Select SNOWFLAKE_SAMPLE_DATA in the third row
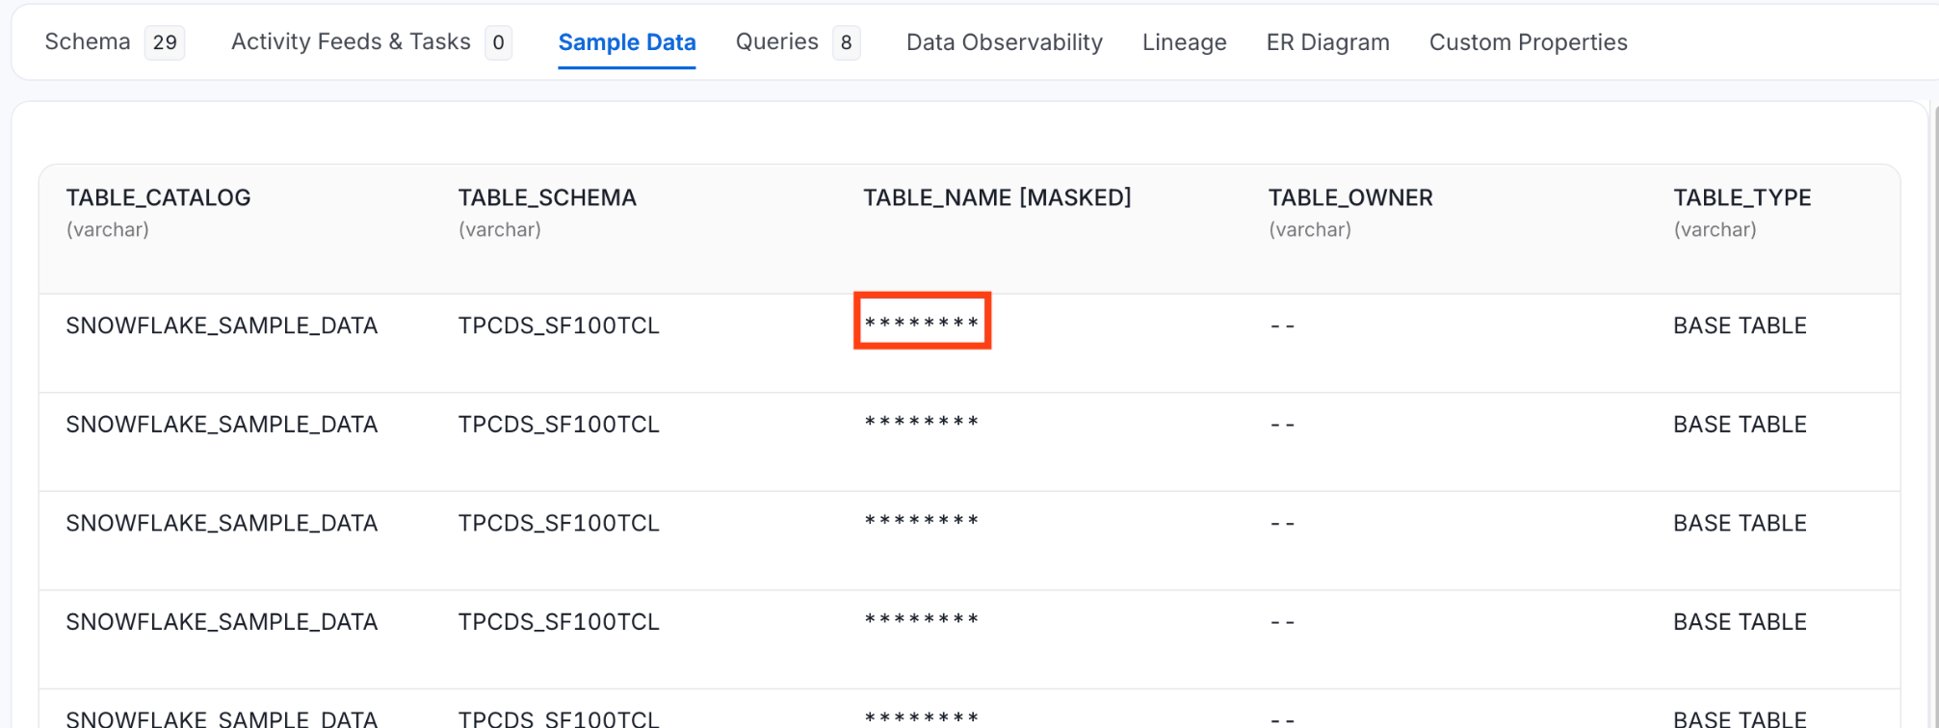Viewport: 1939px width, 728px height. coord(222,523)
